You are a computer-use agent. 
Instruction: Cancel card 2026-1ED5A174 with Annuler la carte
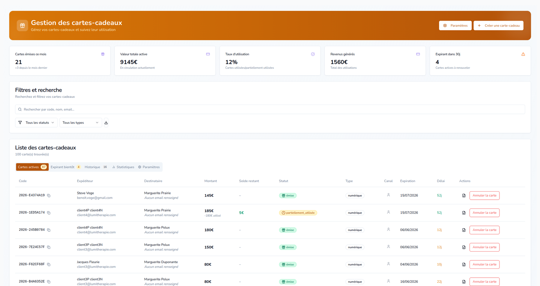click(x=484, y=213)
